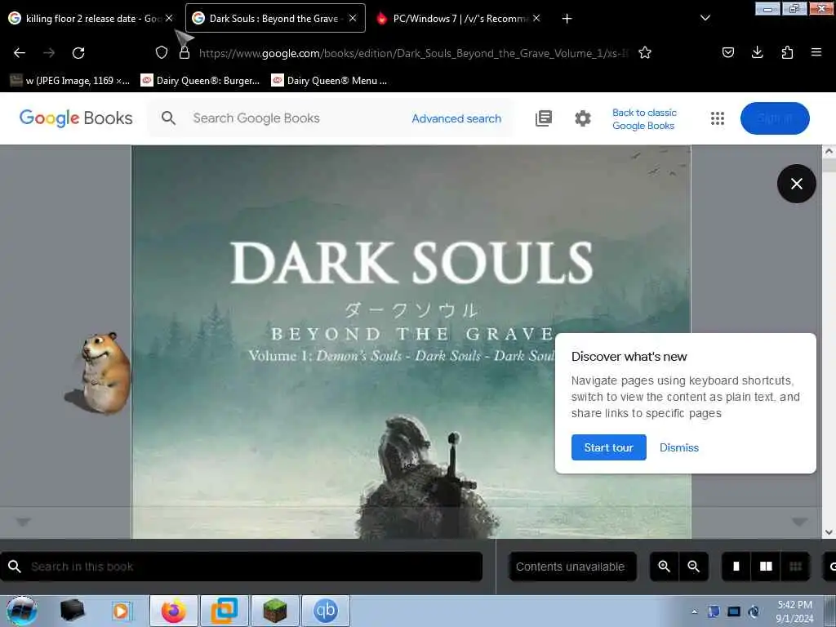Click the blue Sign in button
The width and height of the screenshot is (836, 627).
click(775, 118)
